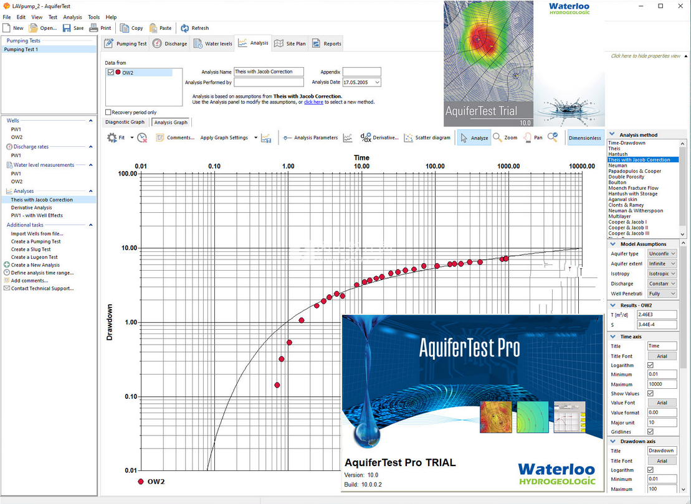Click the Analysis Name input field
This screenshot has height=504, width=691.
[x=269, y=72]
